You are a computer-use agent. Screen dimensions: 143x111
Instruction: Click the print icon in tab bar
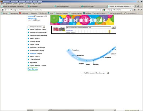click(138, 6)
